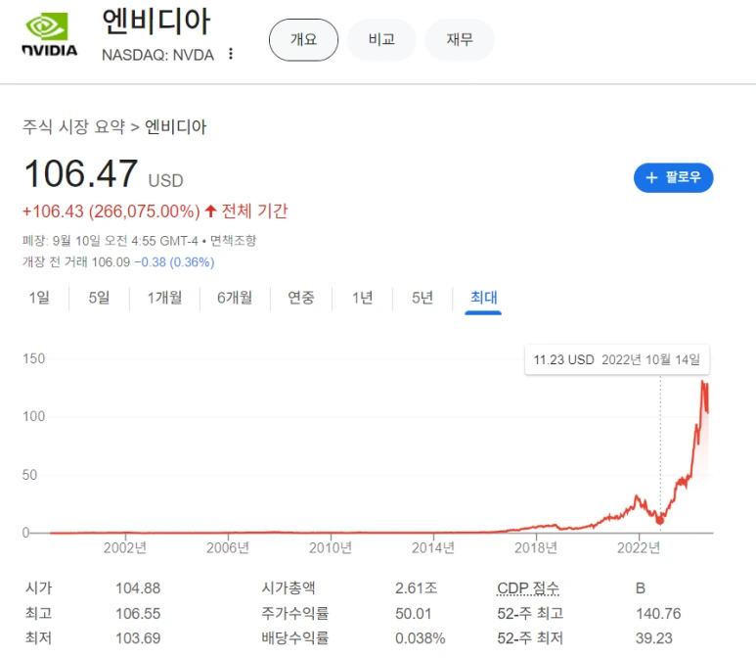Select the 5일 time range
This screenshot has height=658, width=756.
(99, 298)
